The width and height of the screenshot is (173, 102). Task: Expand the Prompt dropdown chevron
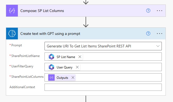tap(158, 46)
